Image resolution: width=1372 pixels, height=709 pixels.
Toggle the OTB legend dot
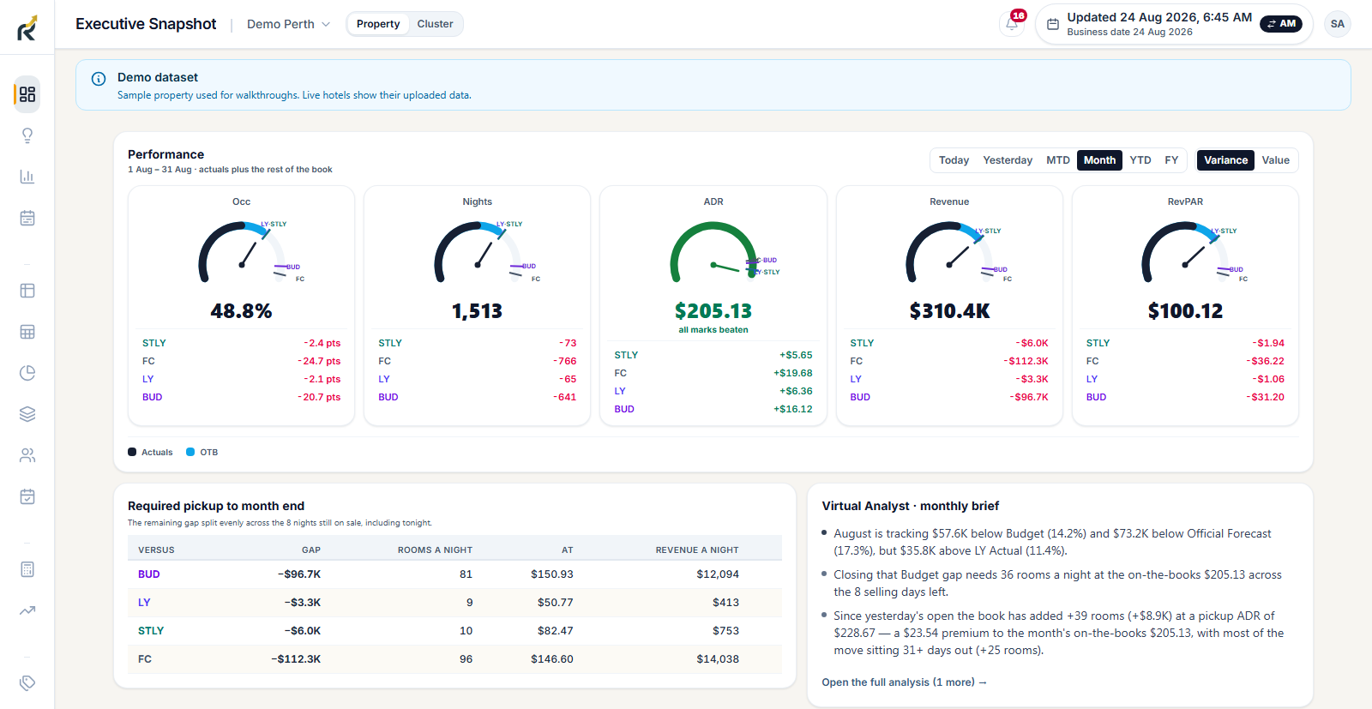click(x=190, y=452)
